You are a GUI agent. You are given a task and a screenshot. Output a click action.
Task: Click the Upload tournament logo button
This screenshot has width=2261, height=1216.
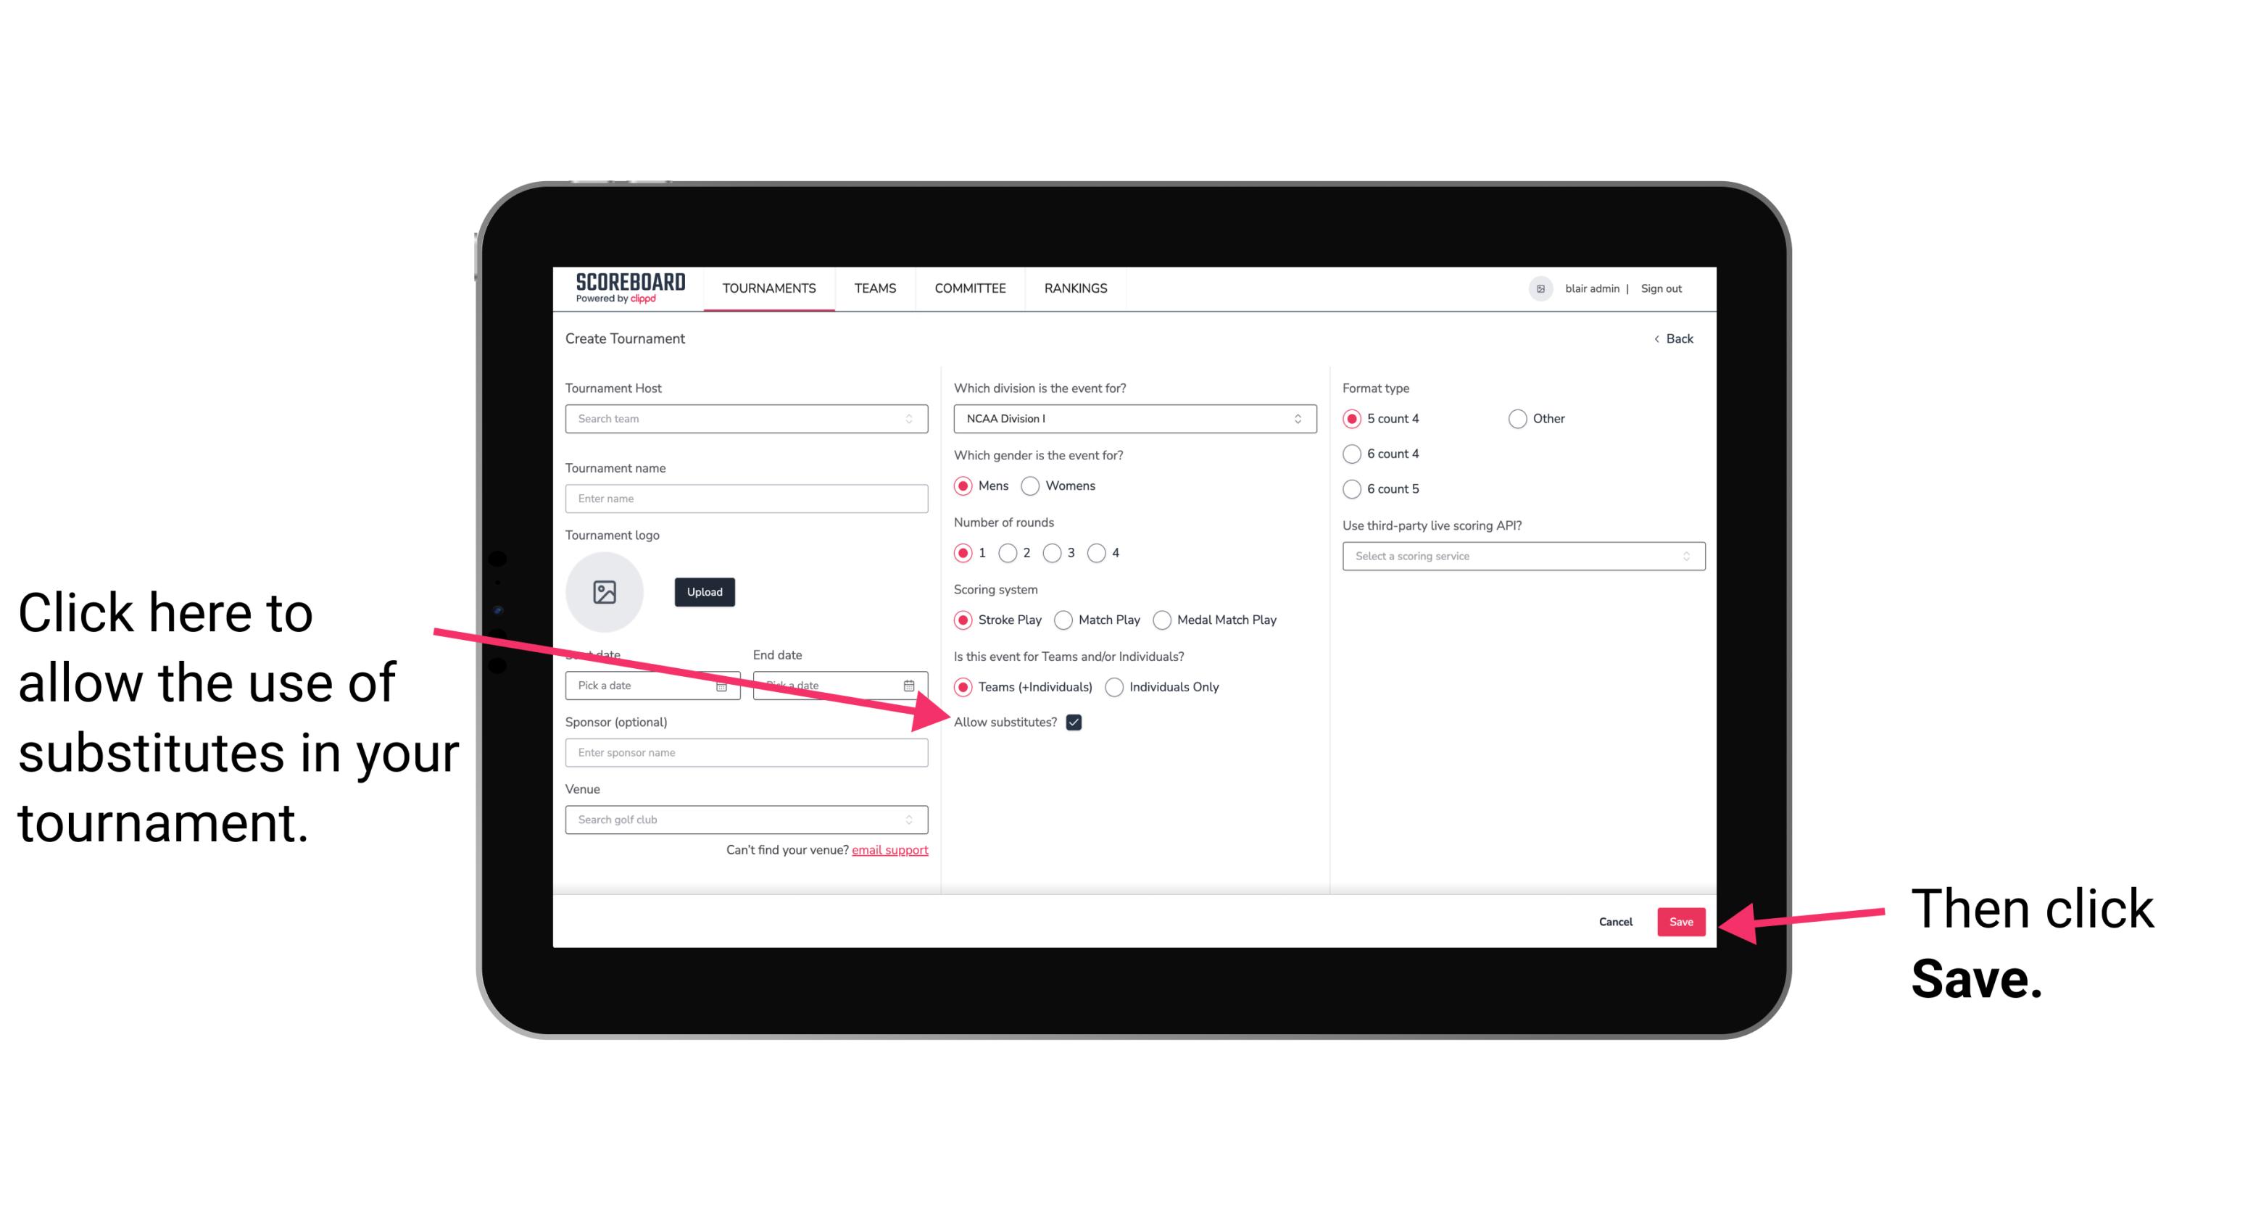coord(704,590)
